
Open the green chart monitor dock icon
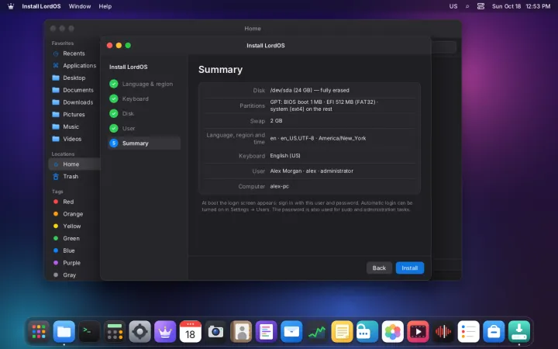point(317,332)
